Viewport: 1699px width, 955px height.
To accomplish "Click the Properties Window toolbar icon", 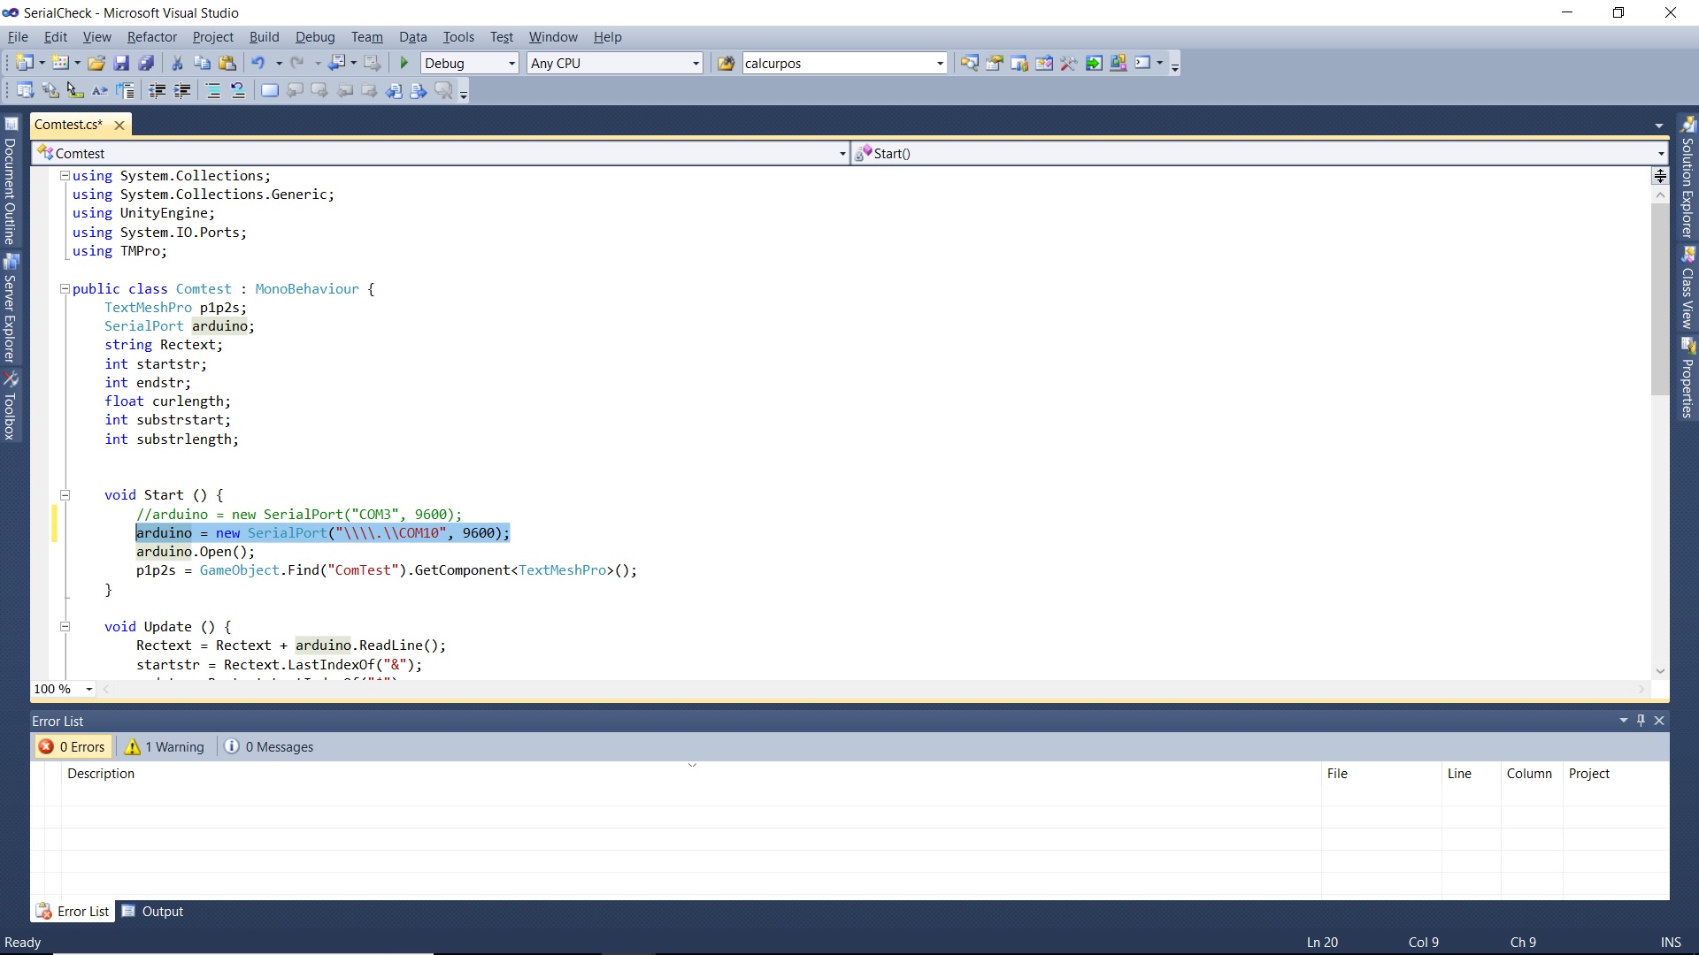I will (994, 63).
